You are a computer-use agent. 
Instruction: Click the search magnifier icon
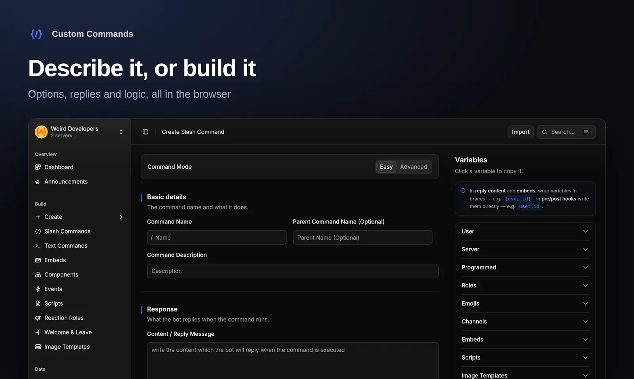tap(545, 132)
